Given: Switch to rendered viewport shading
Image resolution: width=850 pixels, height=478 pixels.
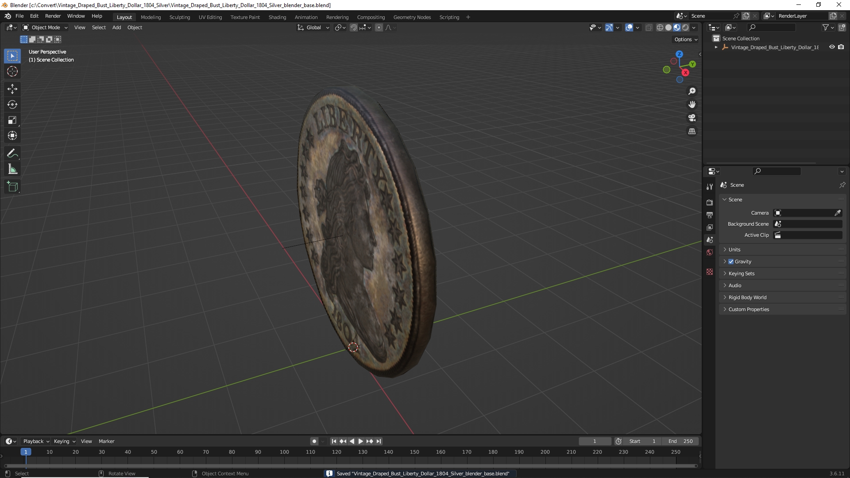Looking at the screenshot, I should click(685, 27).
